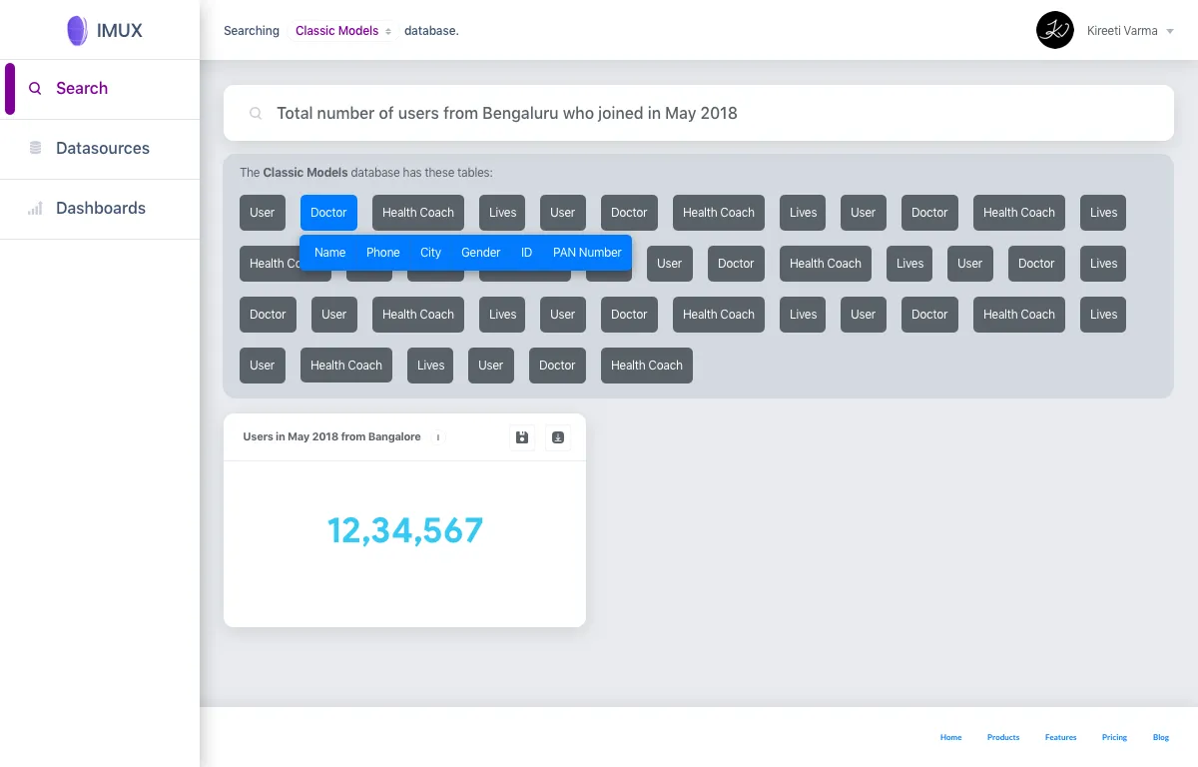Open the Features footer link
1198x767 pixels.
tap(1061, 737)
